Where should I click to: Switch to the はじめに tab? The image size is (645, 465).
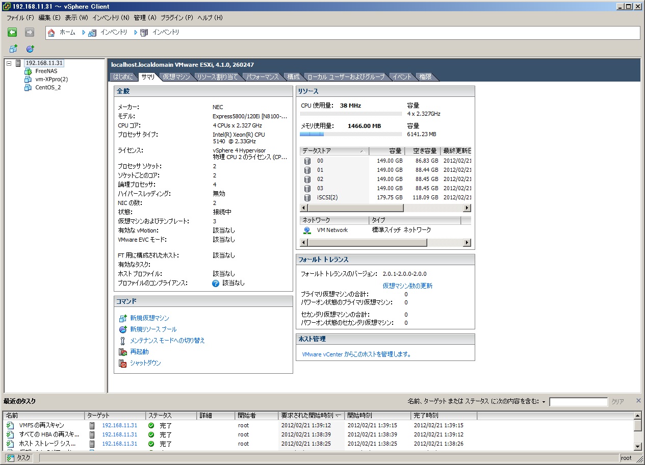tap(123, 77)
